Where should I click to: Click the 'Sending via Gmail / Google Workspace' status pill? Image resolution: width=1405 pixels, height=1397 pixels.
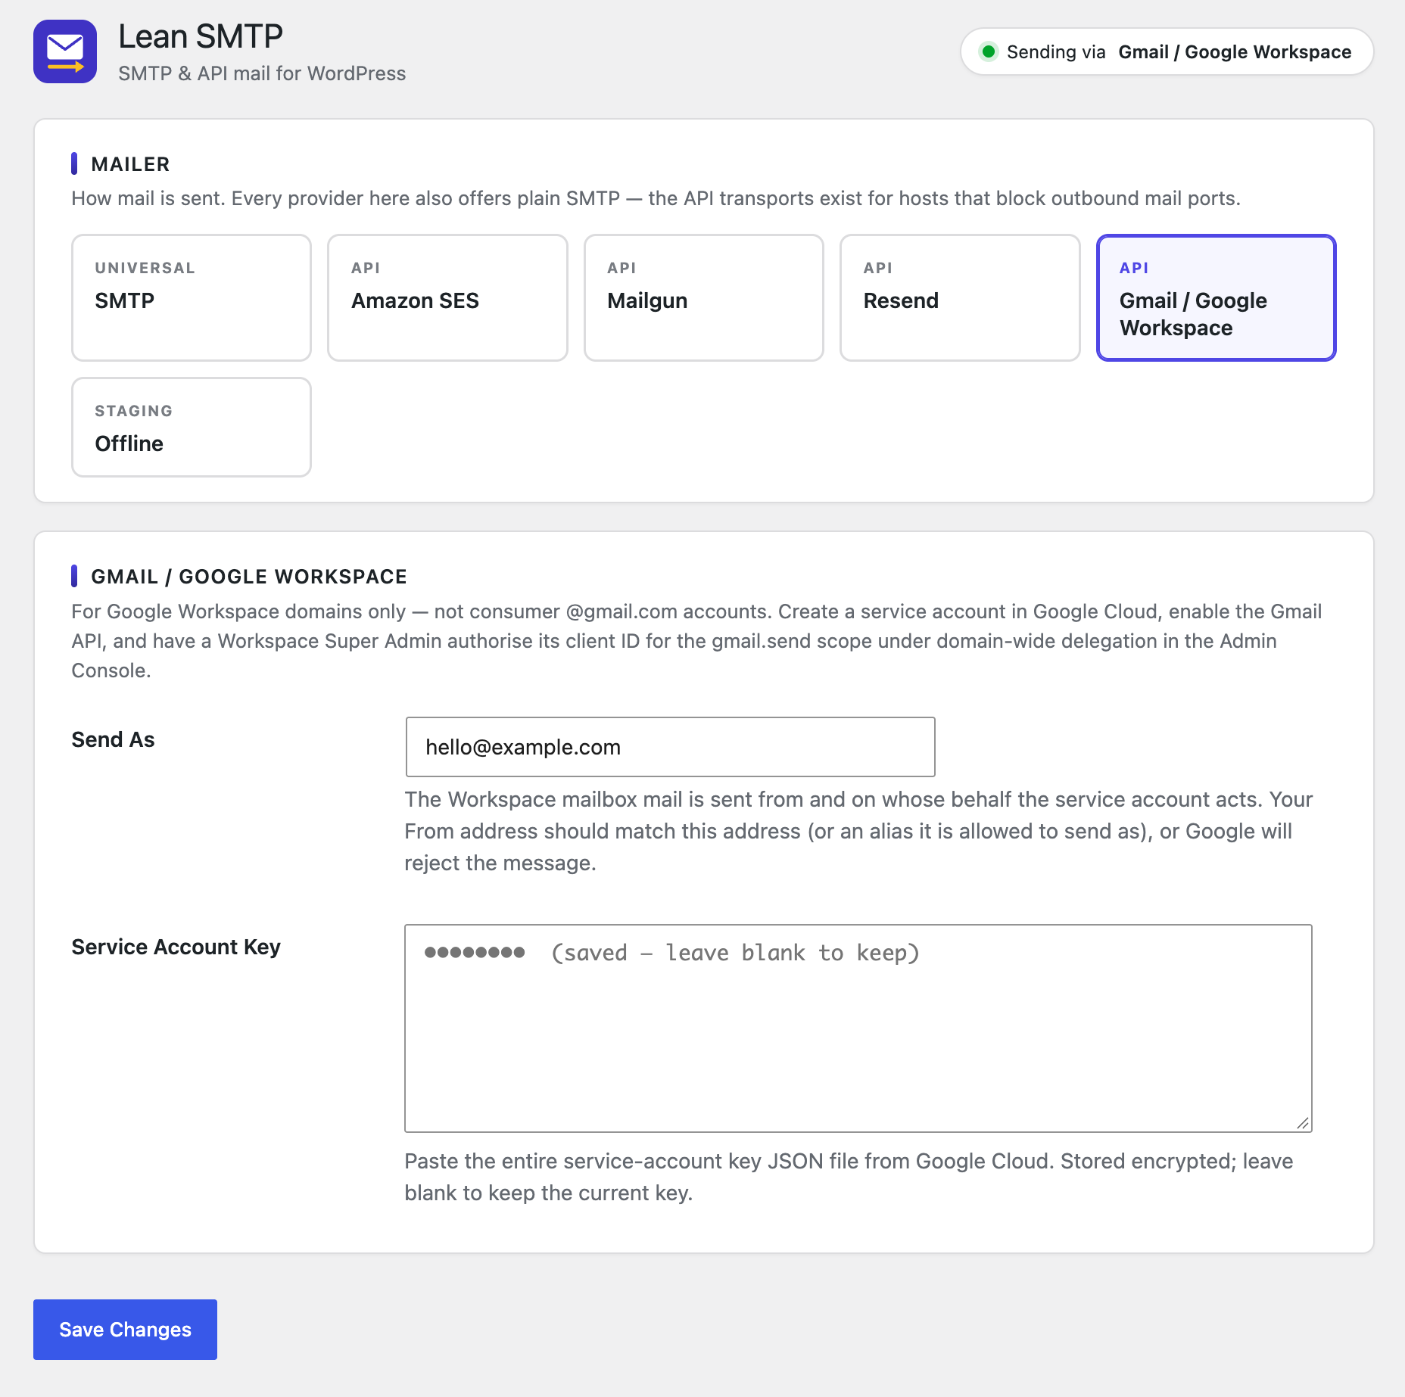1167,51
